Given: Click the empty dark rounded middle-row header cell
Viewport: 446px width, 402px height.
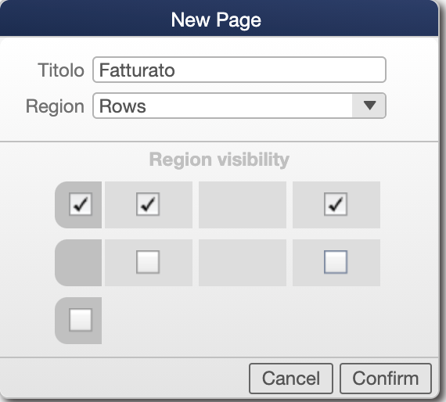Looking at the screenshot, I should (78, 263).
